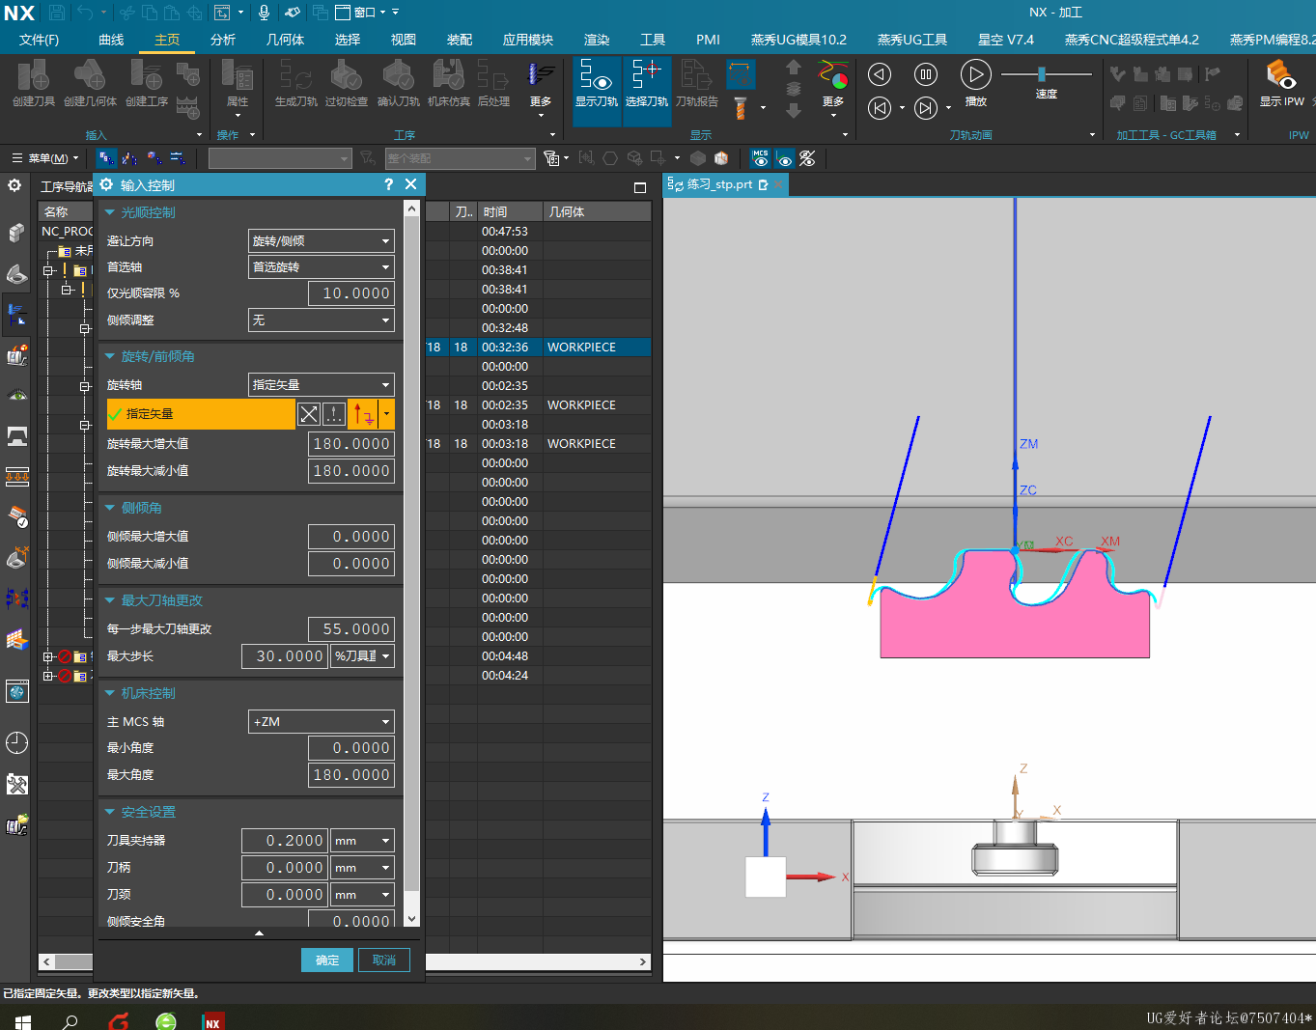Click the taskbar search magnifier icon
This screenshot has height=1030, width=1316.
click(x=70, y=1021)
